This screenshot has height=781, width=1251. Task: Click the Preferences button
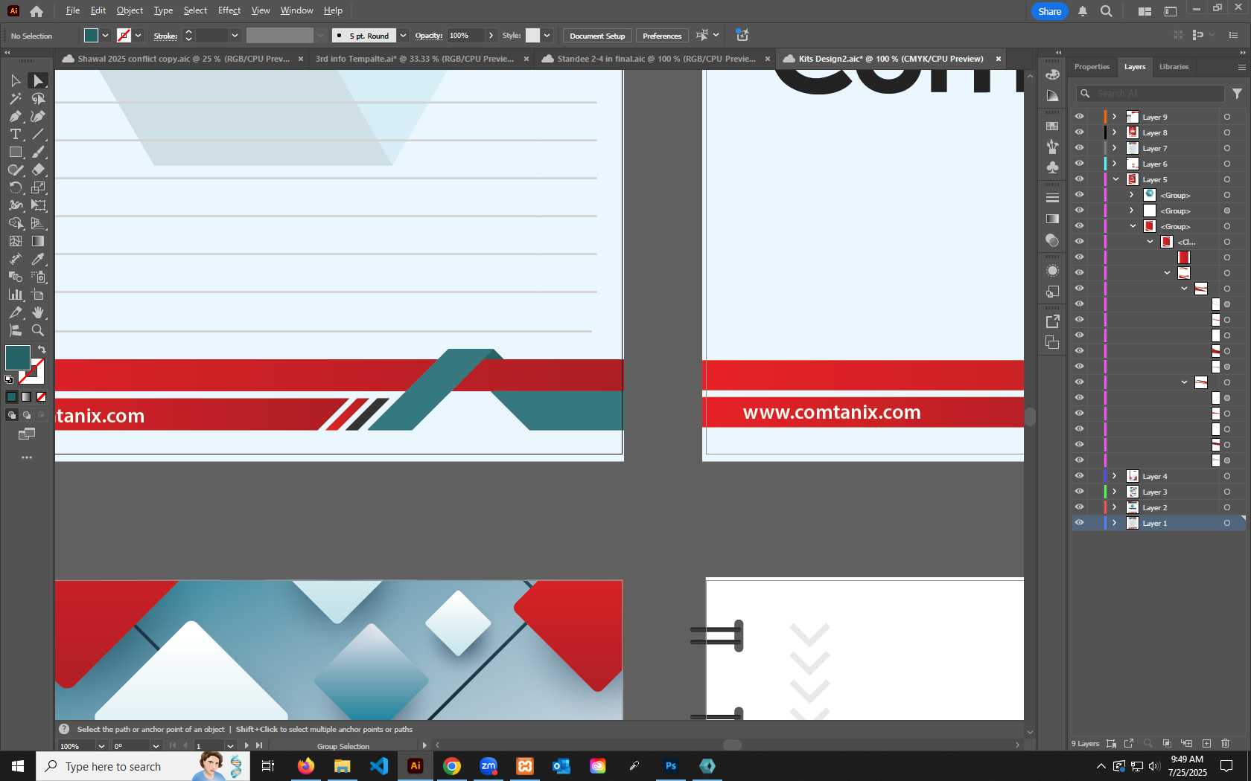coord(662,36)
